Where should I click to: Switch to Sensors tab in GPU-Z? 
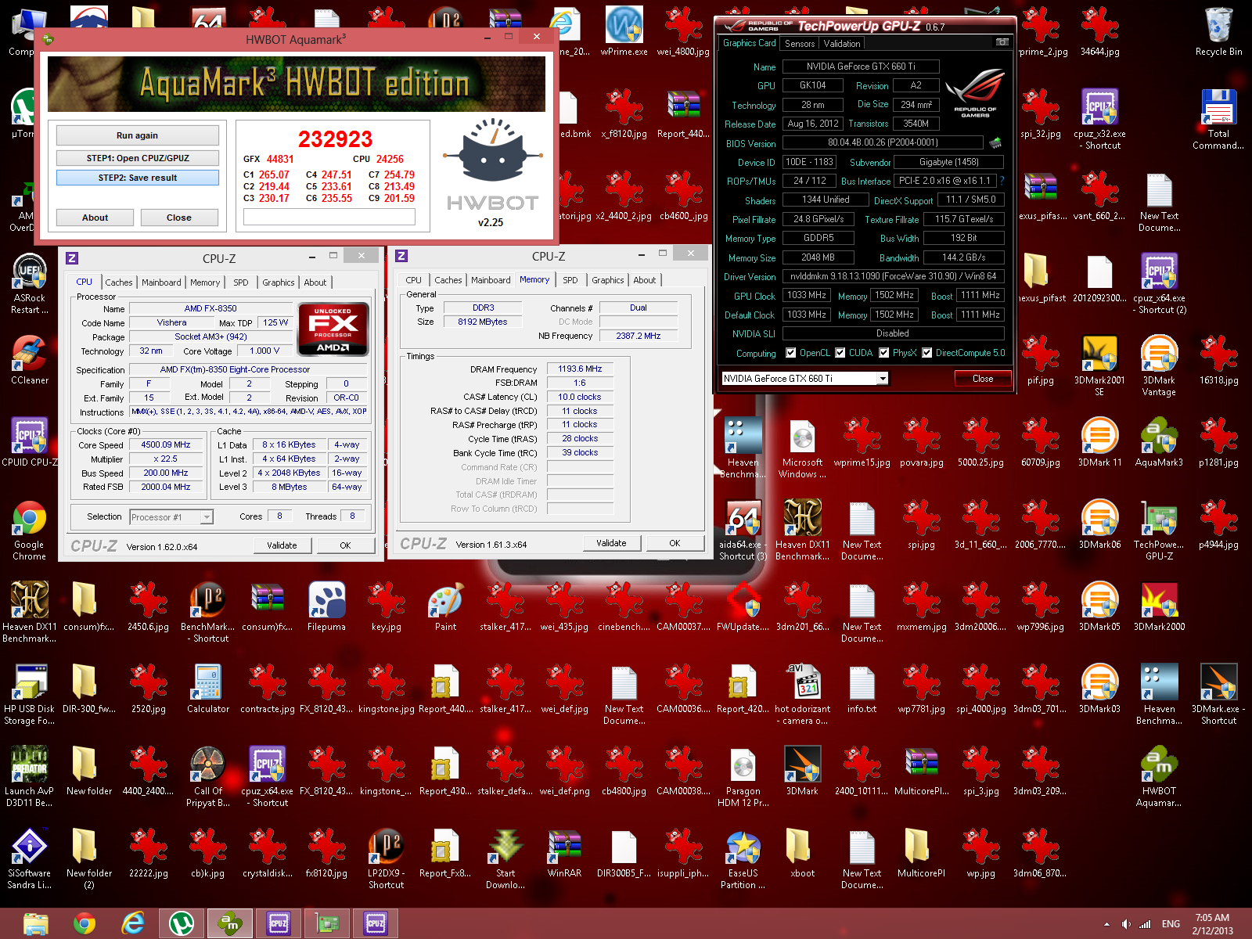pos(800,44)
